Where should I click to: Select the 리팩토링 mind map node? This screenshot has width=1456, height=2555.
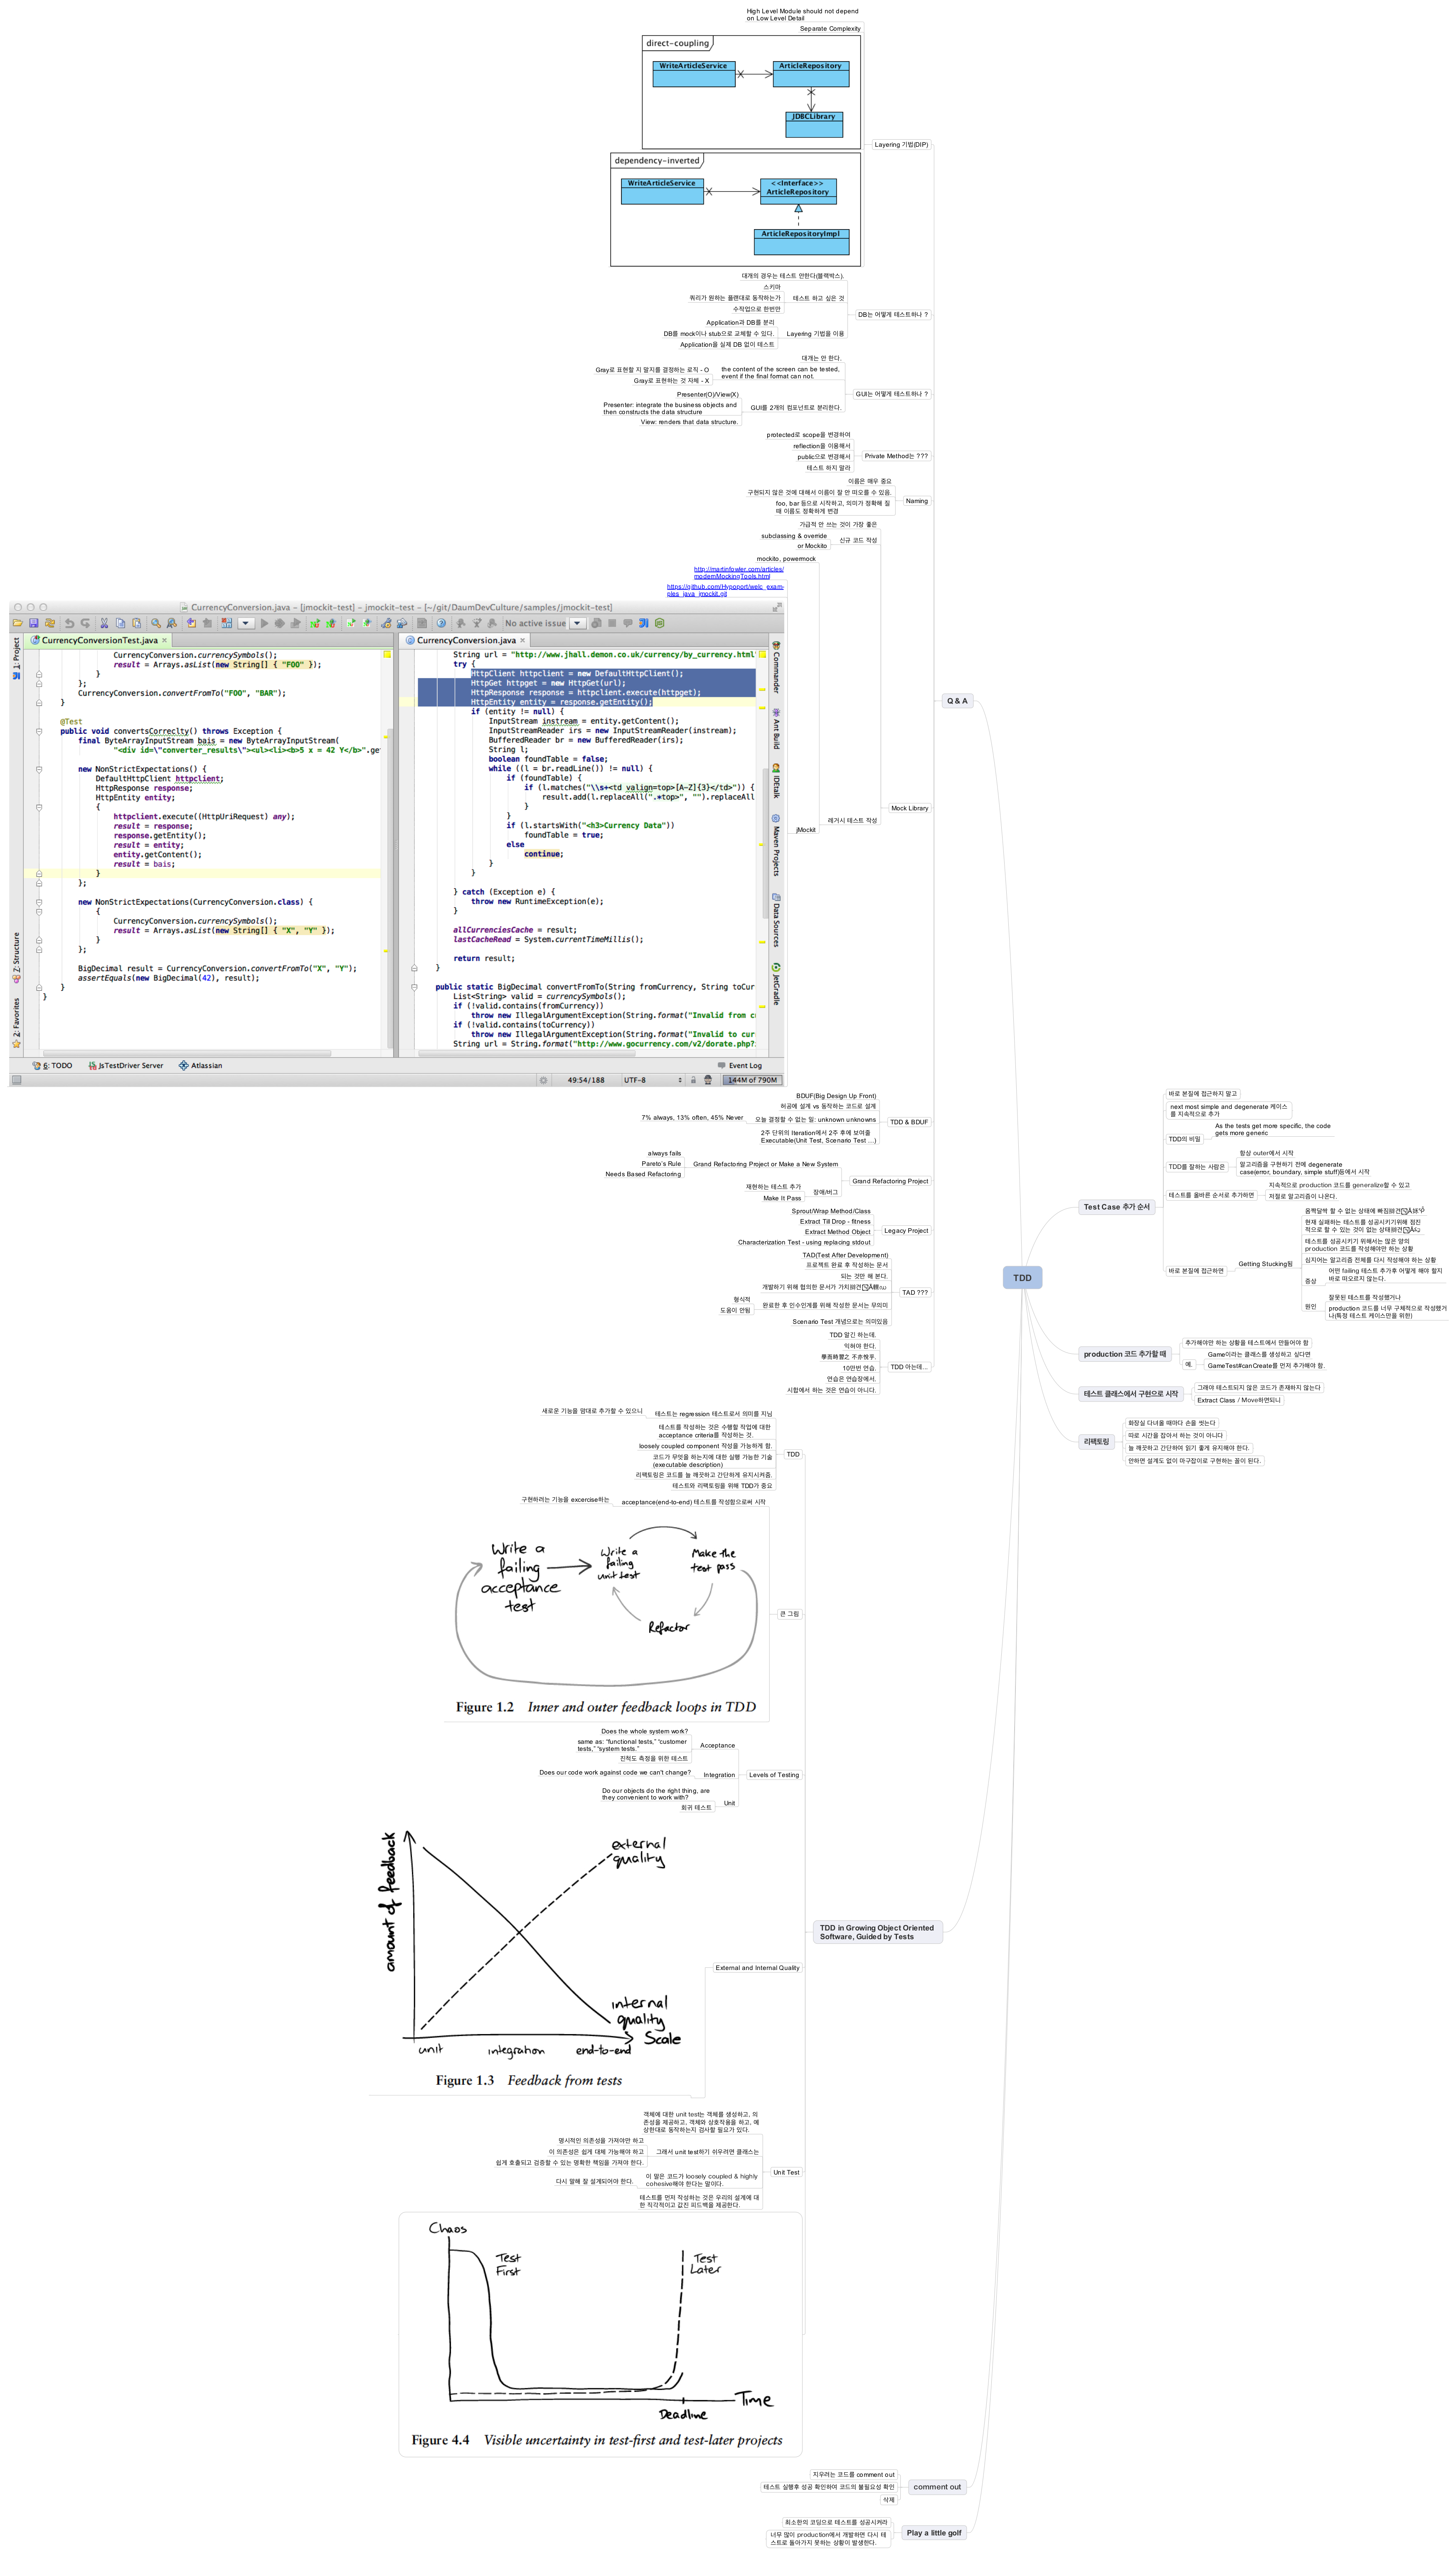[x=1096, y=1442]
